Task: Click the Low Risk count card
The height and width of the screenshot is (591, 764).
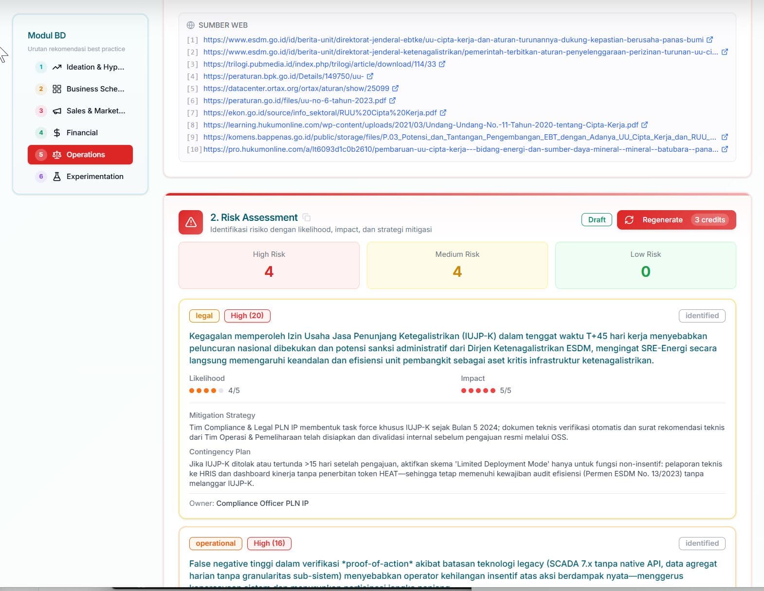Action: (646, 266)
